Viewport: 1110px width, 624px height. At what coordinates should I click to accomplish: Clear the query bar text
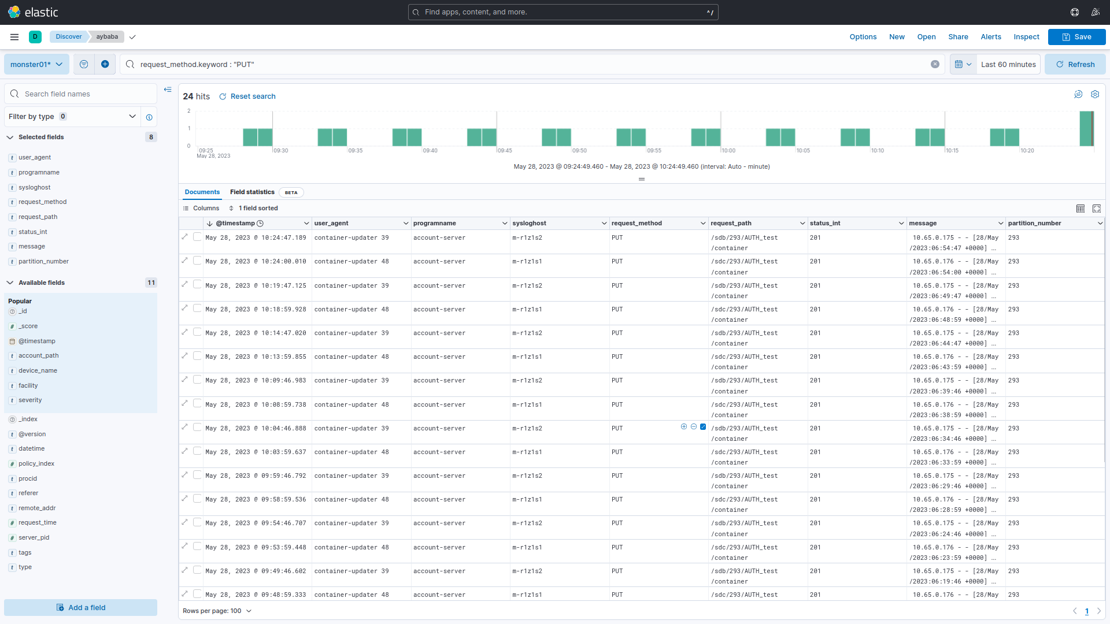(x=935, y=64)
